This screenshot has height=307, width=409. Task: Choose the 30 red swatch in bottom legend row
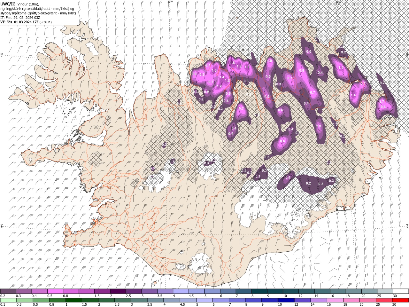pyautogui.click(x=400, y=300)
